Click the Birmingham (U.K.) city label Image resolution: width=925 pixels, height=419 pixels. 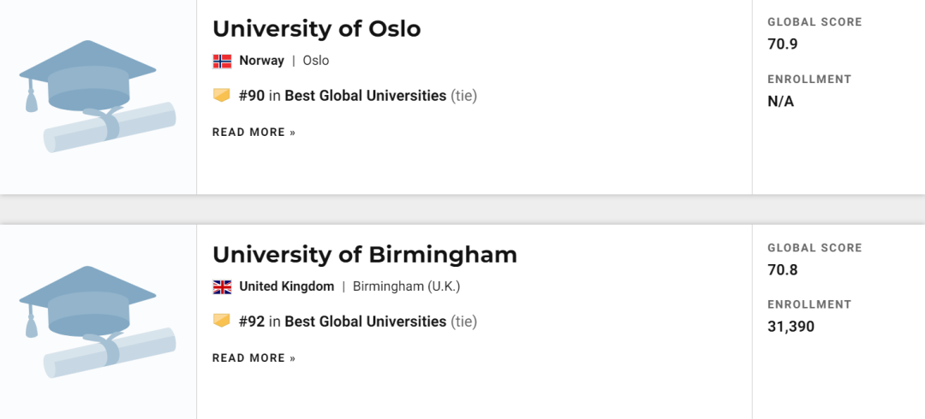pyautogui.click(x=406, y=286)
